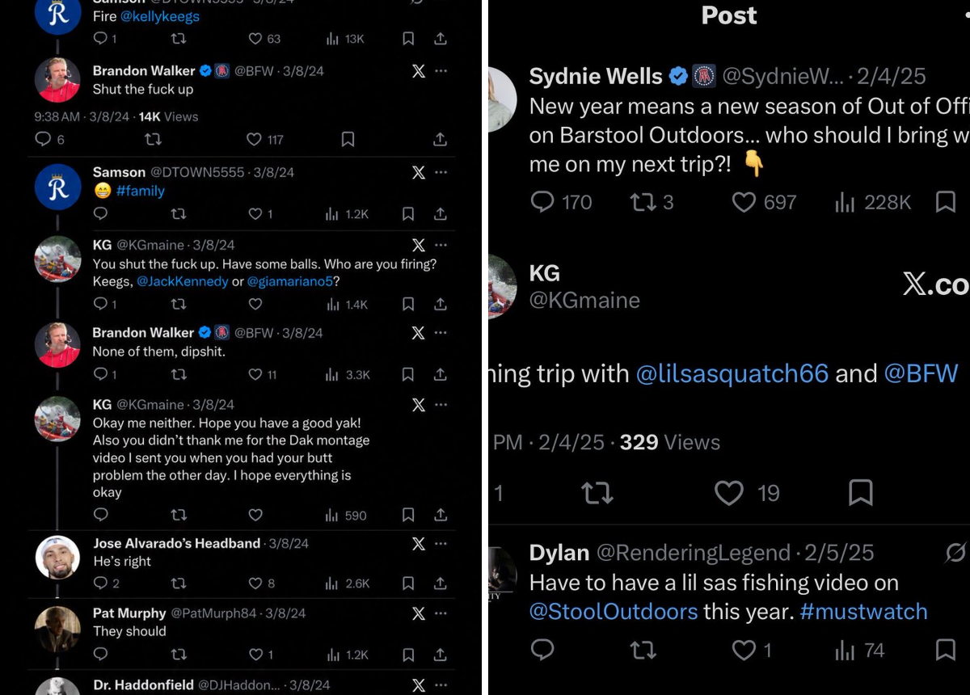970x695 pixels.
Task: Open the #family hashtag in Samson's tweet
Action: (x=141, y=191)
